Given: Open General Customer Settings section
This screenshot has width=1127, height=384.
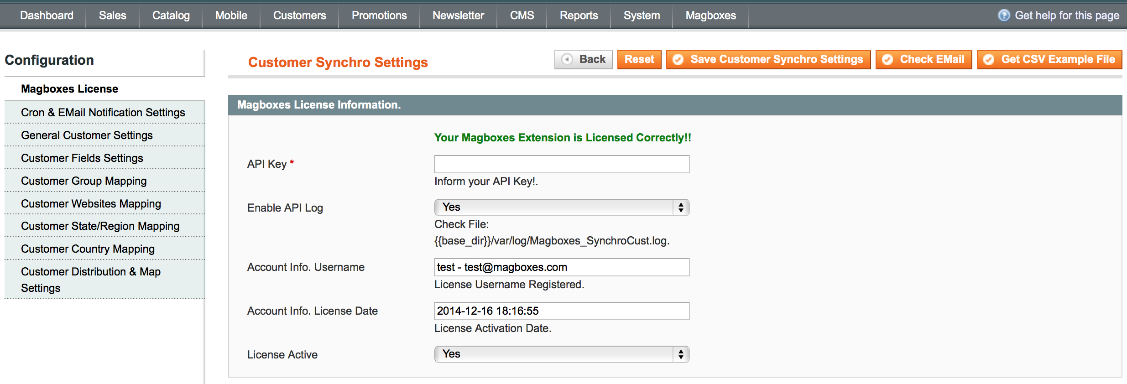Looking at the screenshot, I should click(104, 135).
